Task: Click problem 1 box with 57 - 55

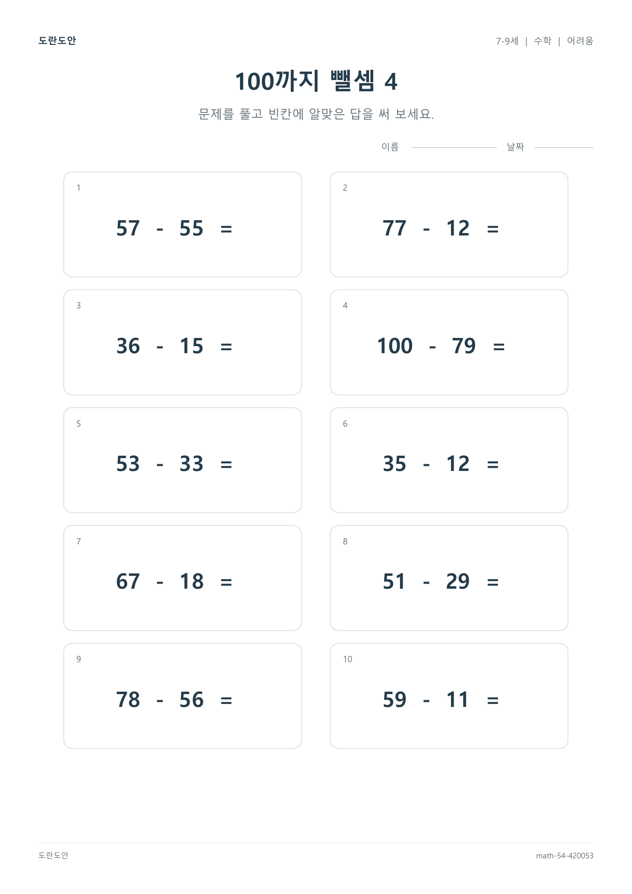Action: pos(182,224)
